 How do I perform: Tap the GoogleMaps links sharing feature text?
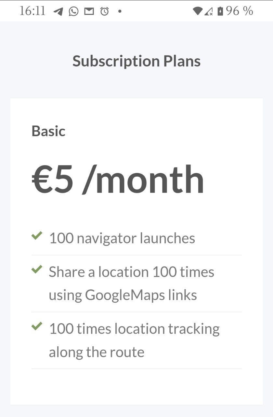[x=131, y=283]
